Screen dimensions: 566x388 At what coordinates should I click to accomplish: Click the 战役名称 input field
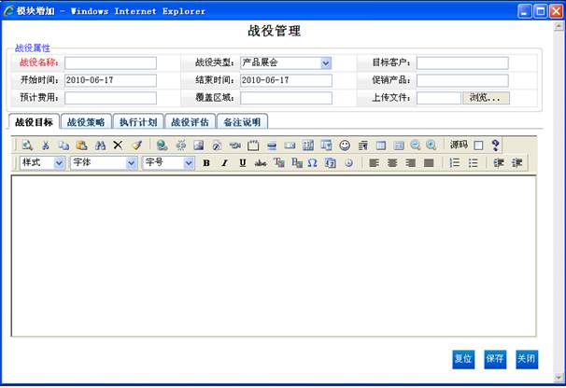point(110,62)
